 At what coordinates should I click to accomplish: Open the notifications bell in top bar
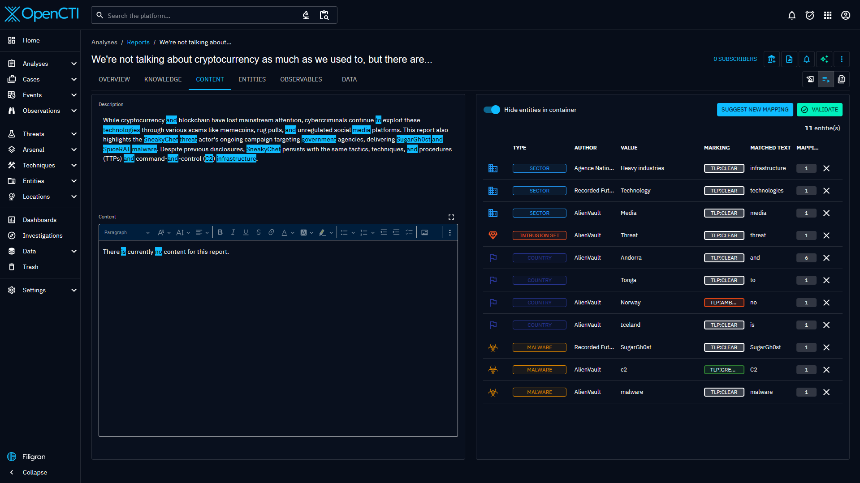pos(791,16)
